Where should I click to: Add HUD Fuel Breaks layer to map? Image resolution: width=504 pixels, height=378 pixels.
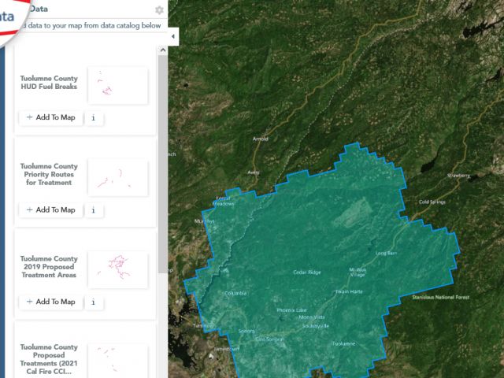[50, 117]
